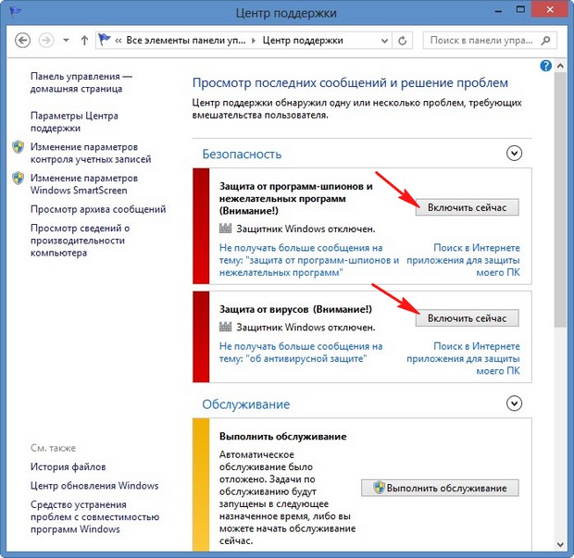Go back with the Back arrow button
Image resolution: width=574 pixels, height=558 pixels.
coord(23,40)
